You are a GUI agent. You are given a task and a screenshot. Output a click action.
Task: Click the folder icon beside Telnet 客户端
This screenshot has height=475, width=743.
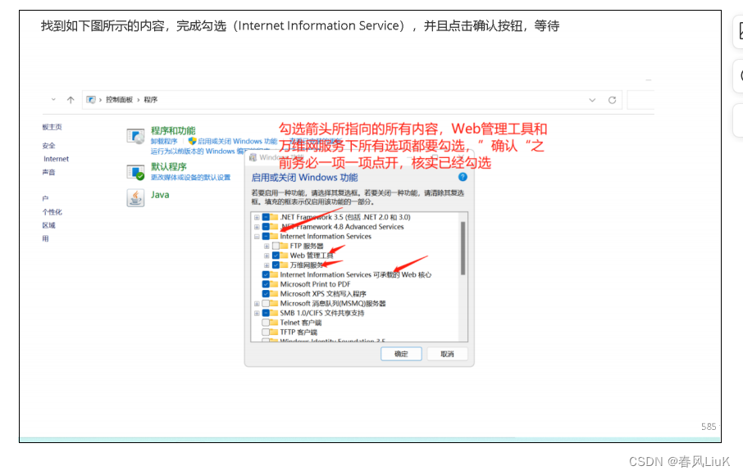[274, 322]
